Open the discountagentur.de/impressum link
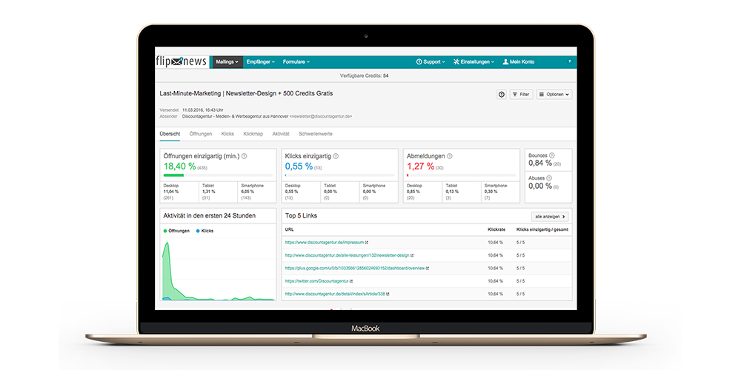Screen dimensions: 741x370 [325, 243]
